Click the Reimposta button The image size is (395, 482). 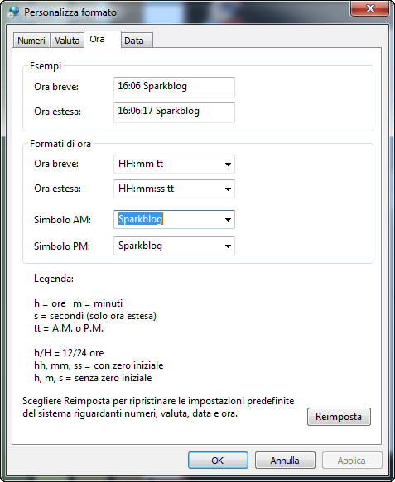(339, 417)
